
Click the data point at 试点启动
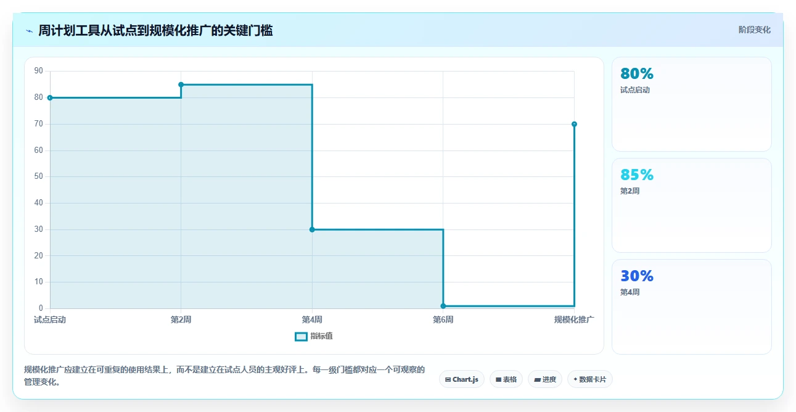coord(50,97)
